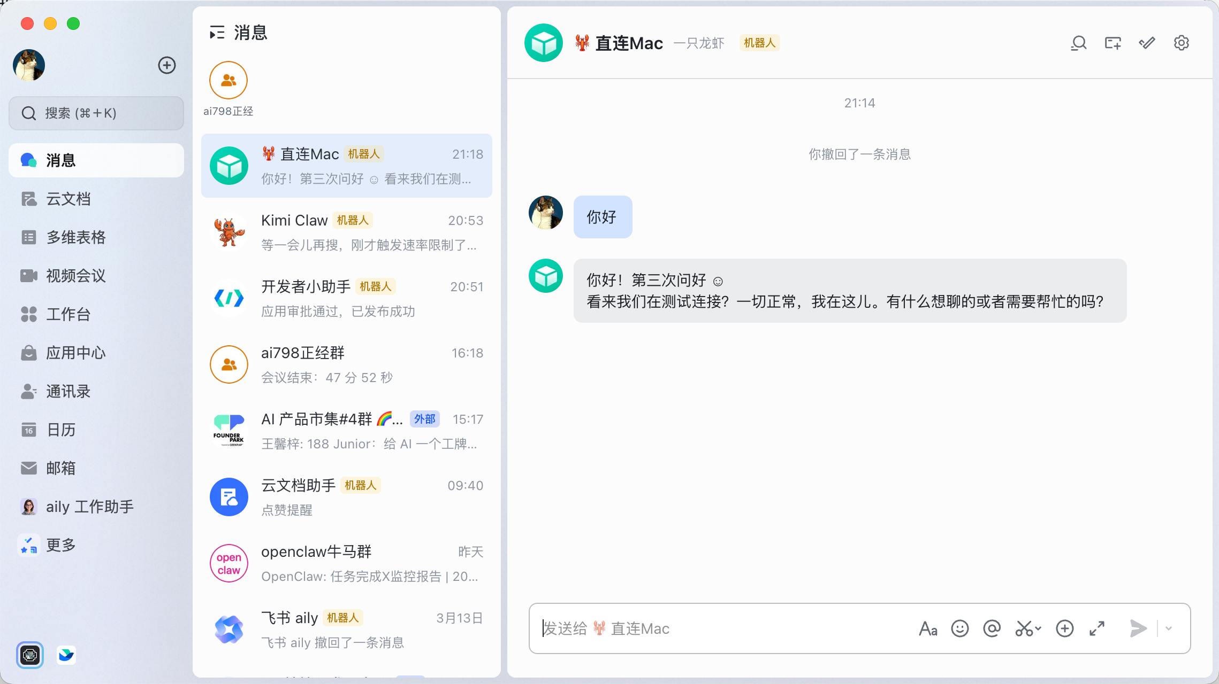Expand the send options arrow
The width and height of the screenshot is (1219, 684).
(x=1169, y=628)
